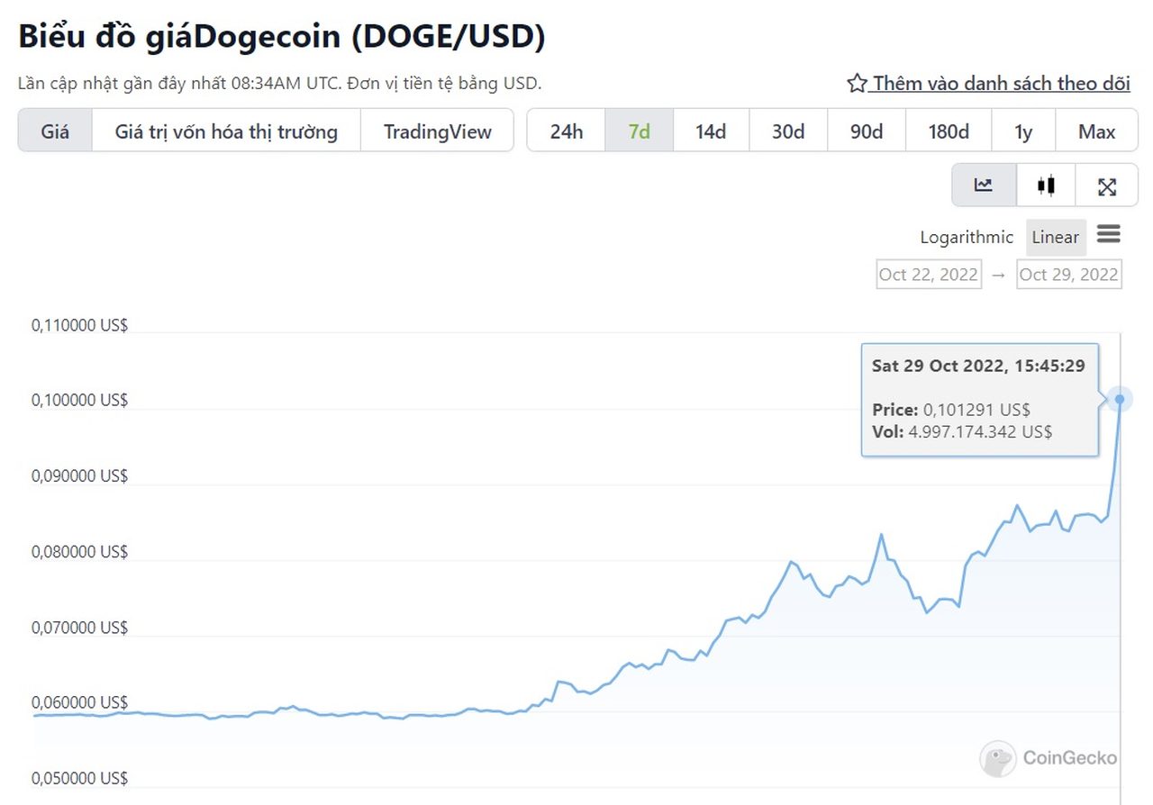Click the 0,070000 US$ axis label
Viewport: 1153px width, 805px height.
tap(80, 627)
